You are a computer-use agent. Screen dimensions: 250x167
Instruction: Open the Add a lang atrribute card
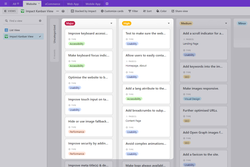[146, 94]
